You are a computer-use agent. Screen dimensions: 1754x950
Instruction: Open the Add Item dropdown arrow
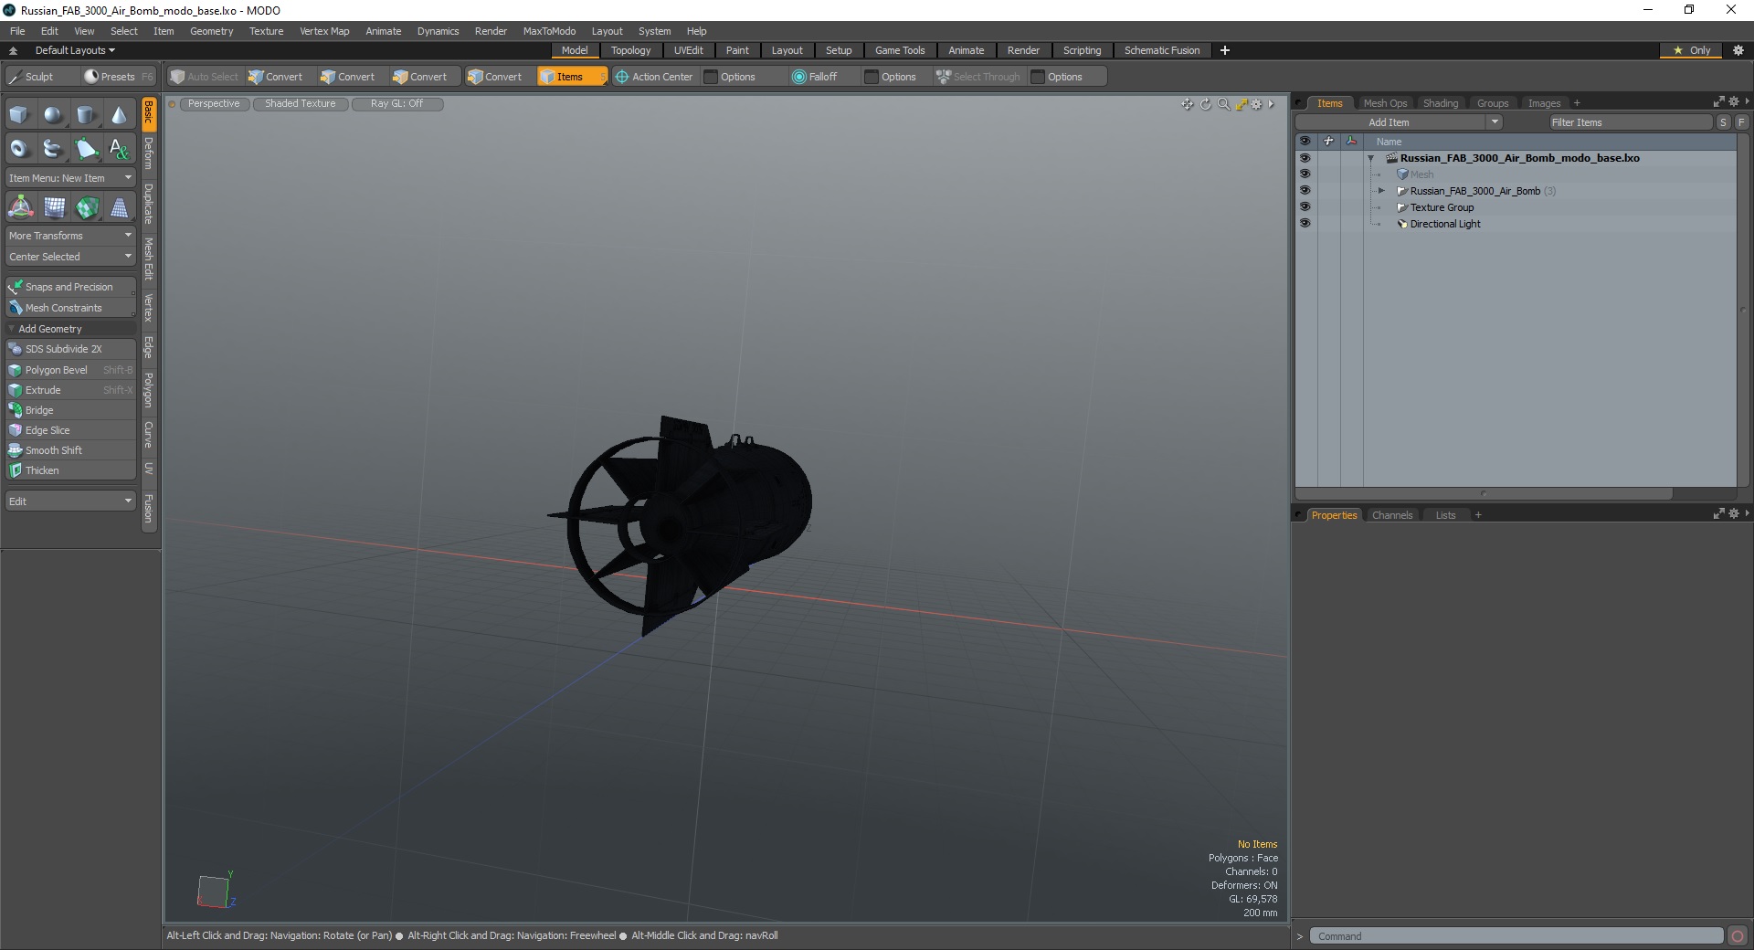point(1495,122)
